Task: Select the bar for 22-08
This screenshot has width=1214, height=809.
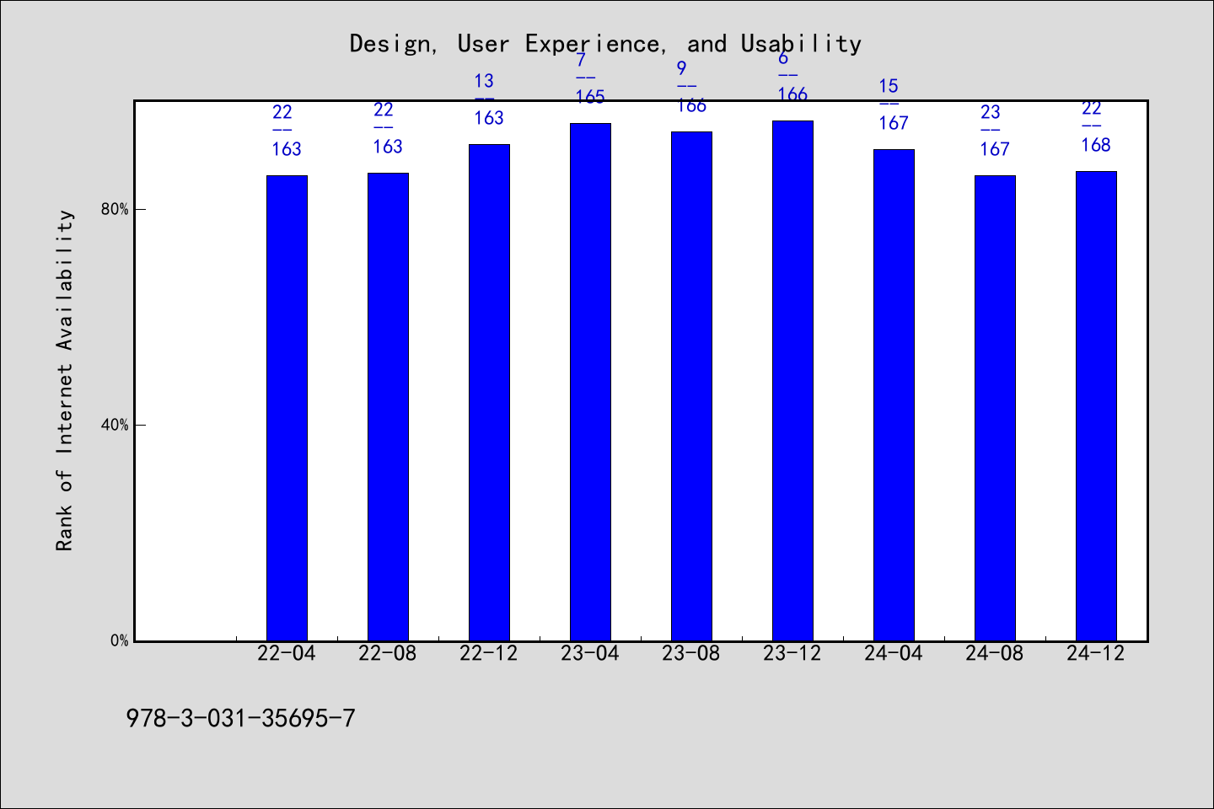Action: tap(388, 407)
